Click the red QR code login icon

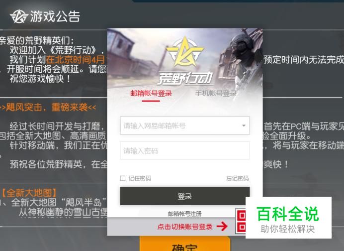[x=241, y=221]
